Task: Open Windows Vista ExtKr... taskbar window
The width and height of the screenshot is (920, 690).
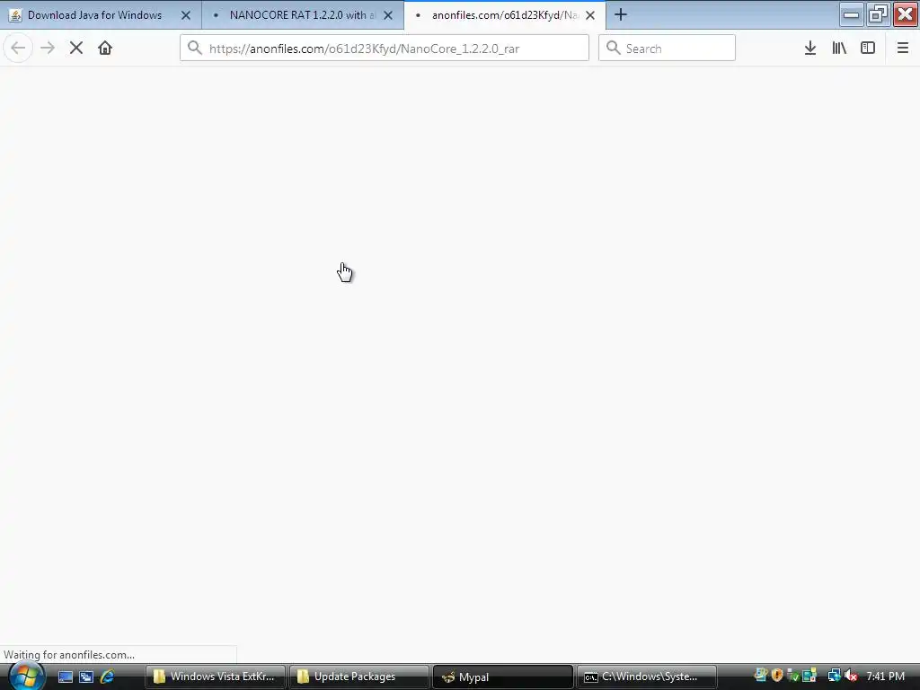Action: pyautogui.click(x=216, y=677)
